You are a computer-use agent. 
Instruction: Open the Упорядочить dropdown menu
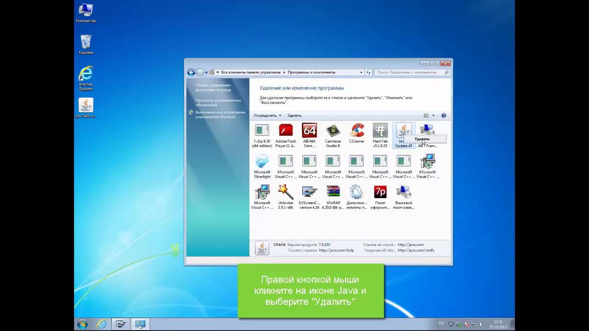267,115
